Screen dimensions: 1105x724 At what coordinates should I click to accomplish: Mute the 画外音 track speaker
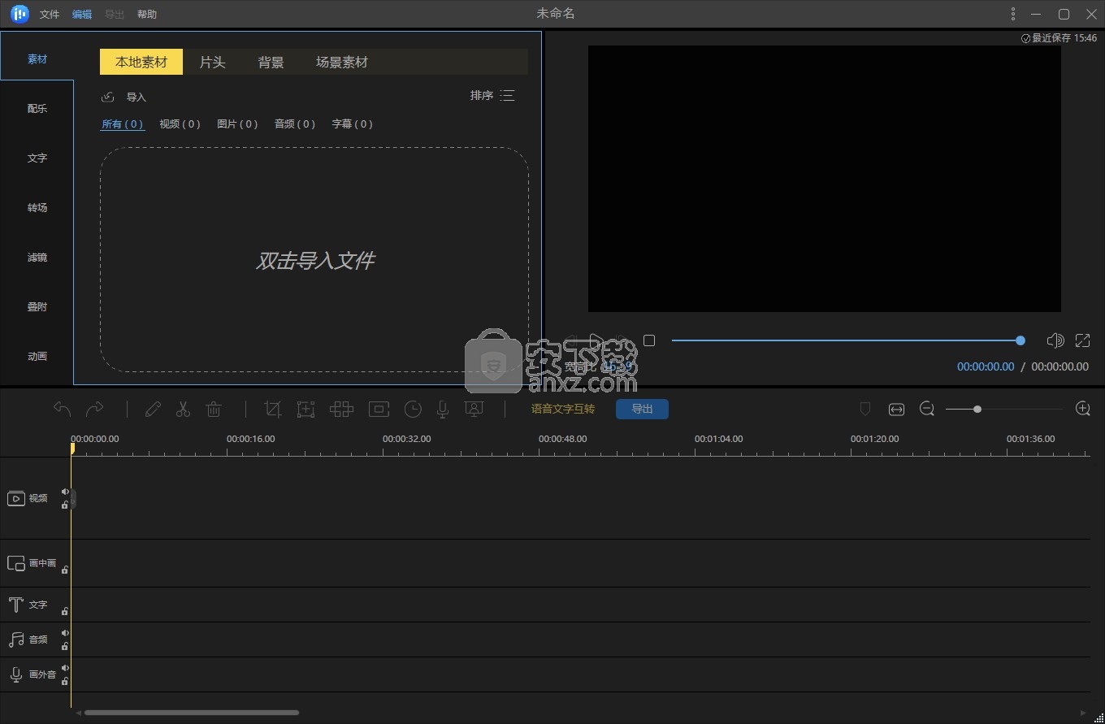65,668
